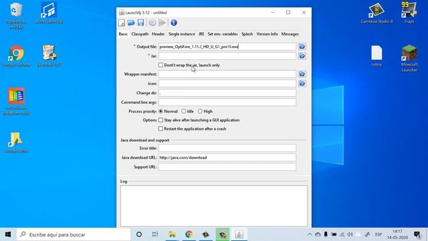428x241 pixels.
Task: Switch to the Java app taskbar icon
Action: (x=239, y=234)
